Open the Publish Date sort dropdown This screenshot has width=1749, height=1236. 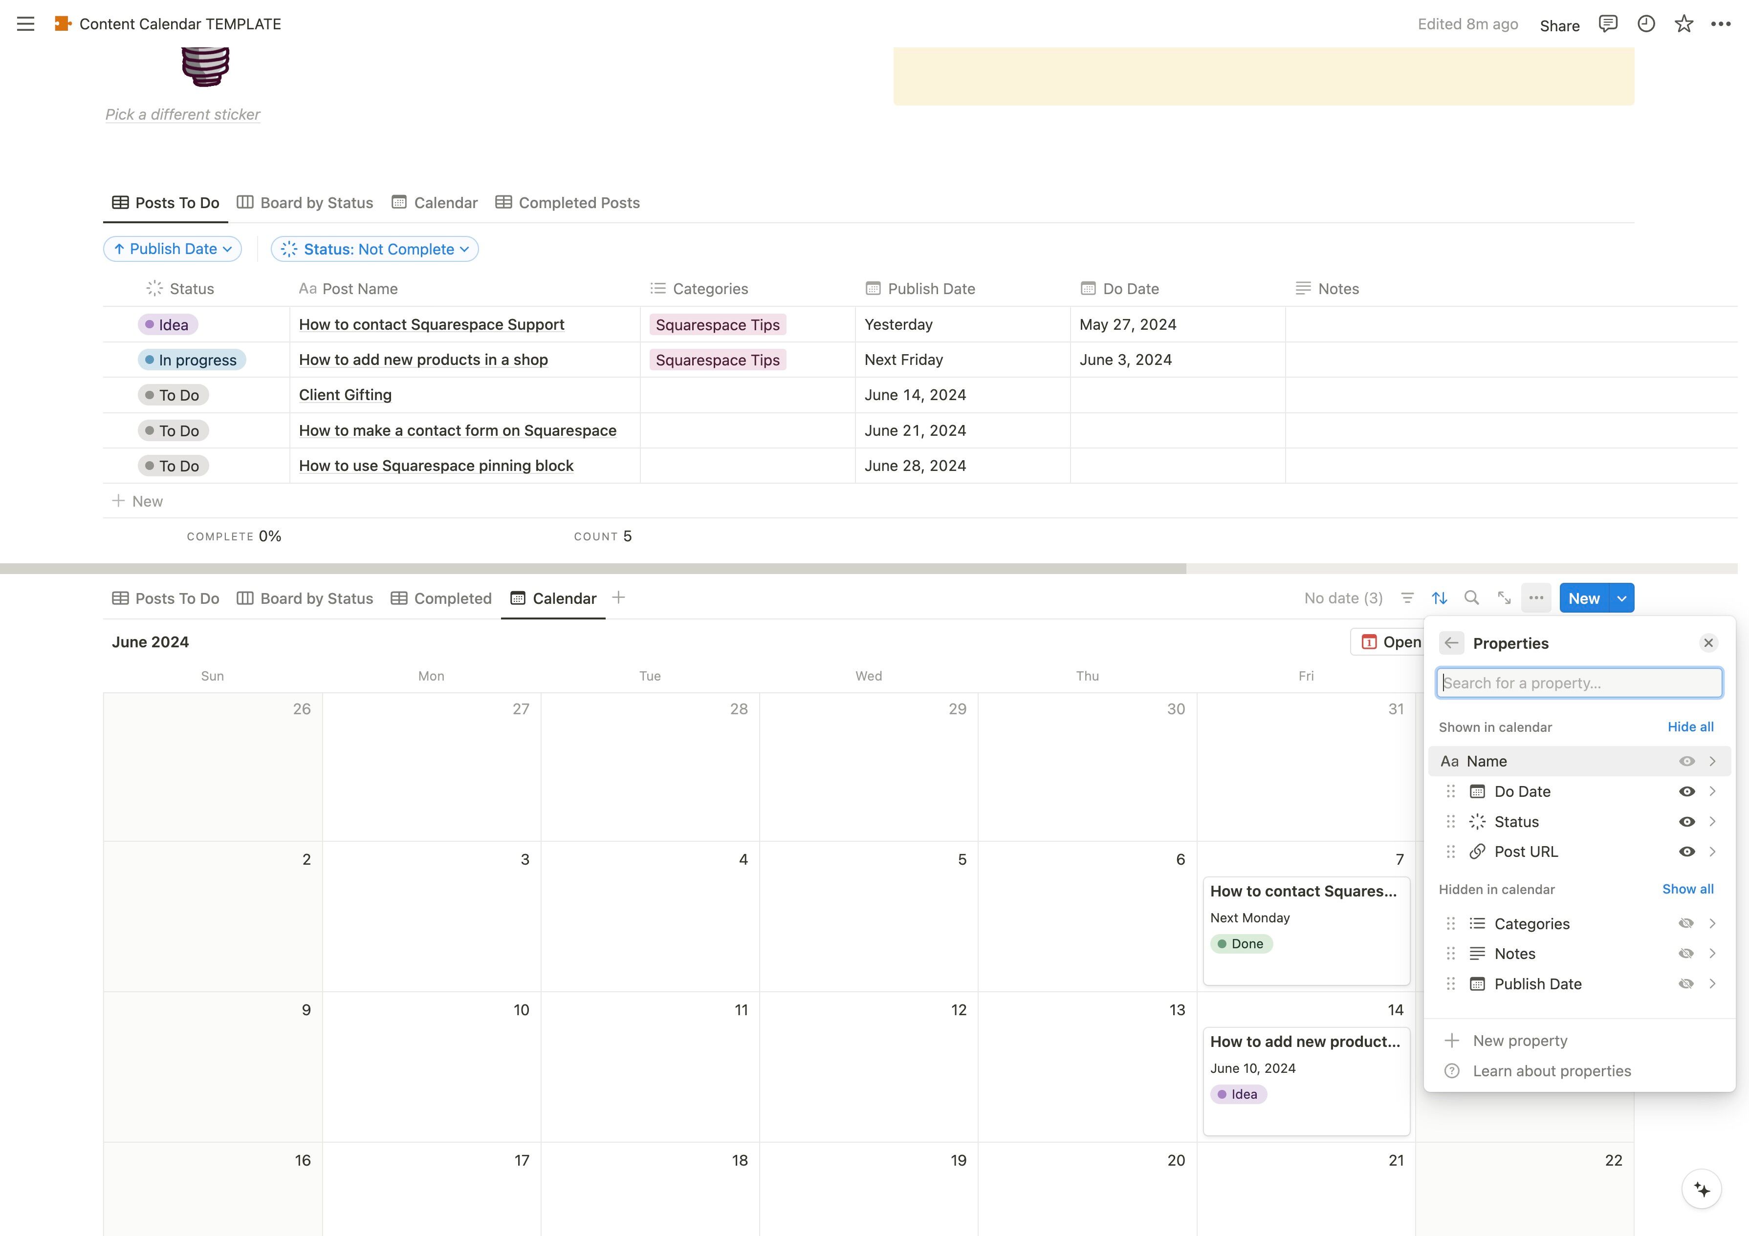click(173, 249)
